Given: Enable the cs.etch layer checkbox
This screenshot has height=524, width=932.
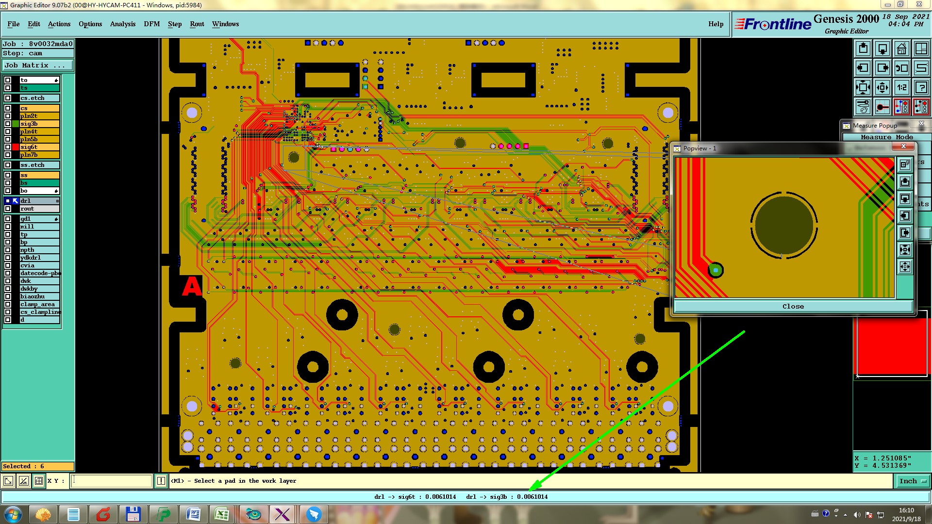Looking at the screenshot, I should coord(8,98).
